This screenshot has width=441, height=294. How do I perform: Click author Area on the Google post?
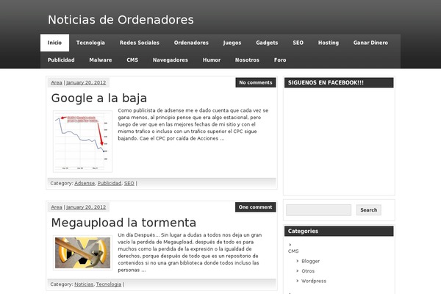(57, 83)
